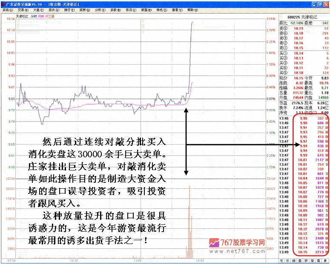Open the 系统 menu
This screenshot has width=330, height=264.
pos(6,9)
